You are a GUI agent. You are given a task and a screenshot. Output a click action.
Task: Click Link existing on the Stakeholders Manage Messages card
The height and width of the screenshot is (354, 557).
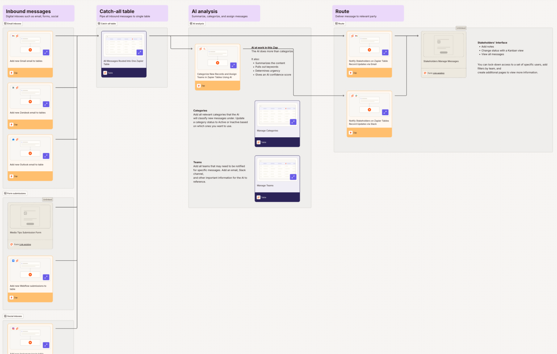pos(439,73)
